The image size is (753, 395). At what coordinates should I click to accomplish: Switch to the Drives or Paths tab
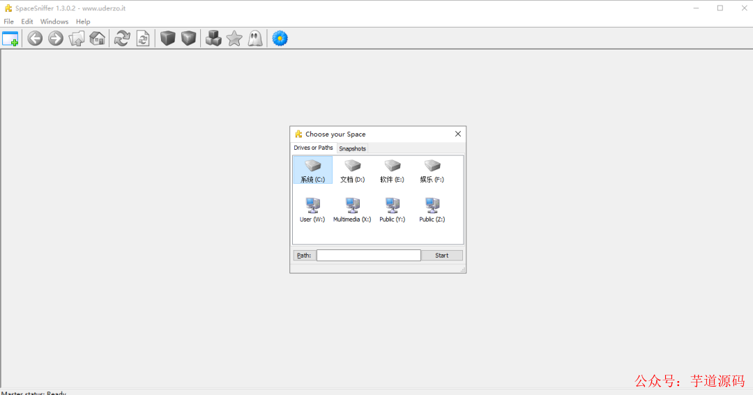[x=313, y=148]
